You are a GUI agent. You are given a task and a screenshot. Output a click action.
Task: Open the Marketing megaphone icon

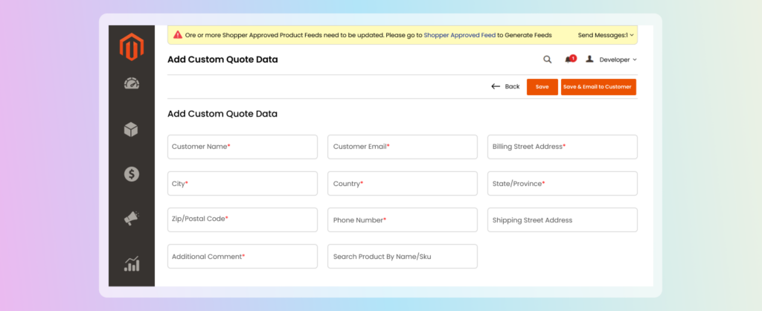132,219
